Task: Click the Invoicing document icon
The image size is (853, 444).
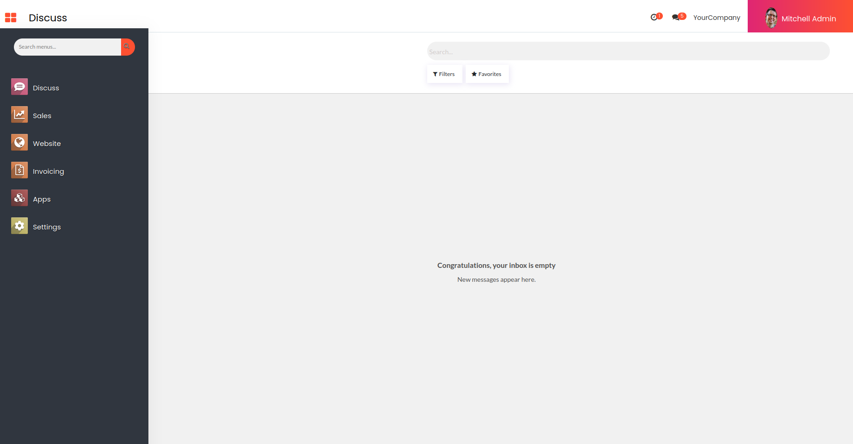Action: tap(19, 170)
